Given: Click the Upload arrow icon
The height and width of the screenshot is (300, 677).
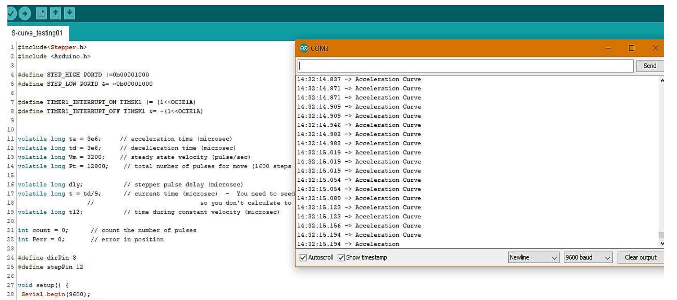Looking at the screenshot, I should click(x=25, y=14).
